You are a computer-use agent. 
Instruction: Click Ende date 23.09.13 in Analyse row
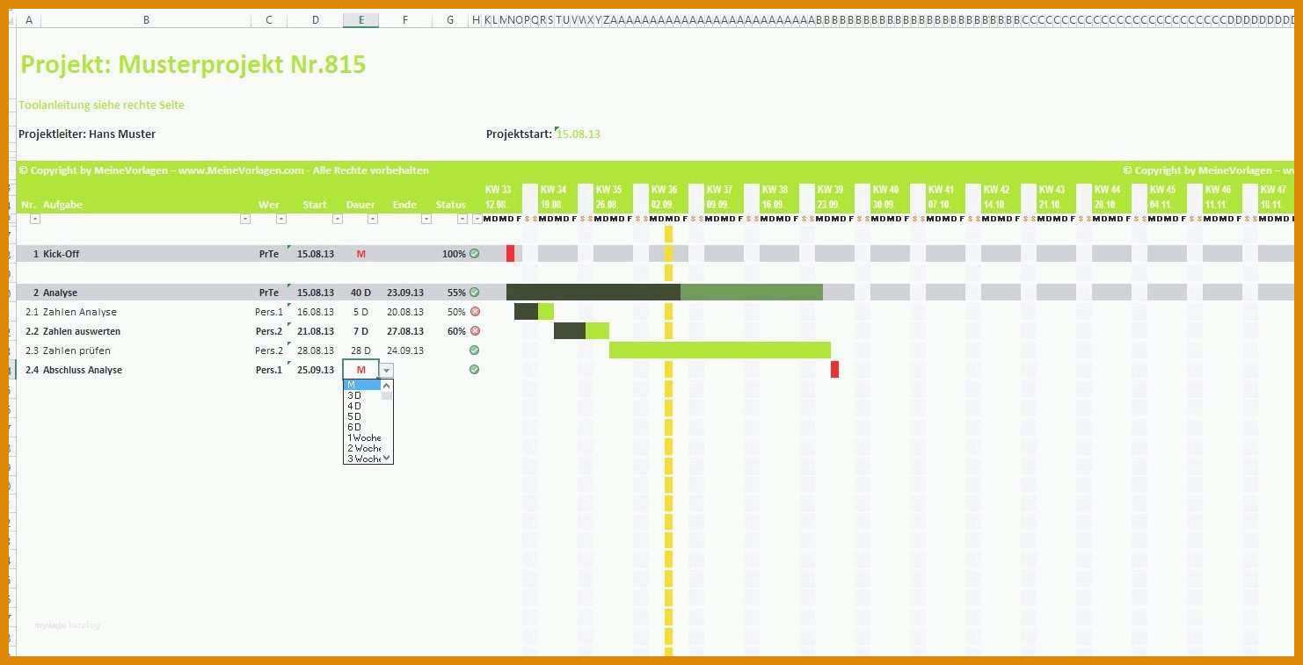click(405, 293)
